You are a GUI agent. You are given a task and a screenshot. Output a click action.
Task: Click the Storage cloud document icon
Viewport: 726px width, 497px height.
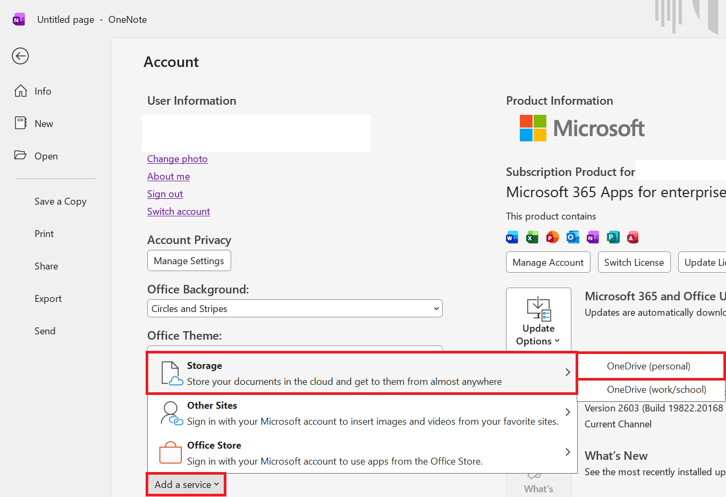[x=172, y=373]
